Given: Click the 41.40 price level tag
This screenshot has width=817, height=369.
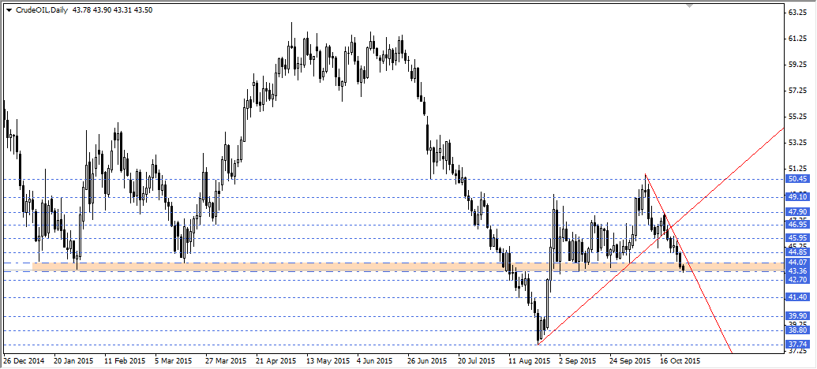Looking at the screenshot, I should tap(797, 297).
